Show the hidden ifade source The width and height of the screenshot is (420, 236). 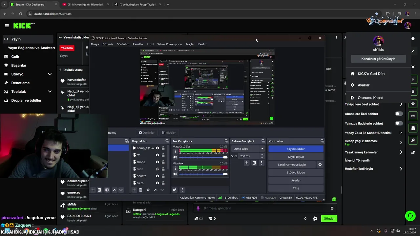[x=157, y=169]
